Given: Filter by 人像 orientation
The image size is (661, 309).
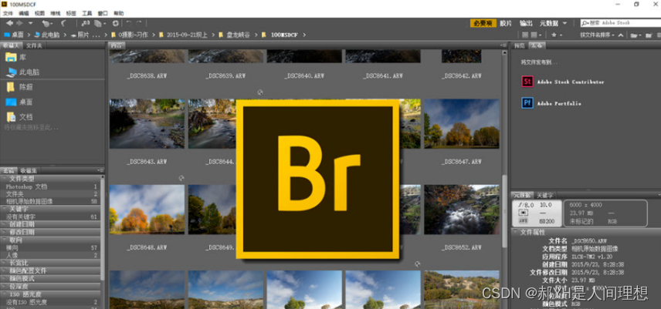Looking at the screenshot, I should pyautogui.click(x=50, y=255).
